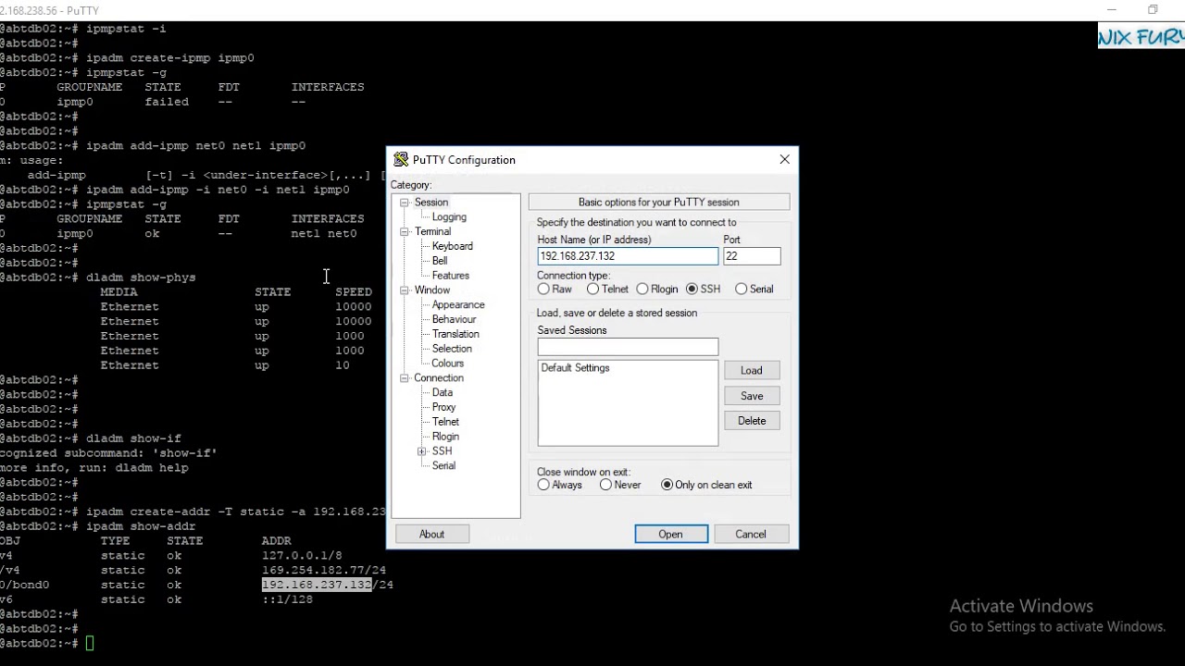Click the Load session button
1185x666 pixels.
coord(752,371)
